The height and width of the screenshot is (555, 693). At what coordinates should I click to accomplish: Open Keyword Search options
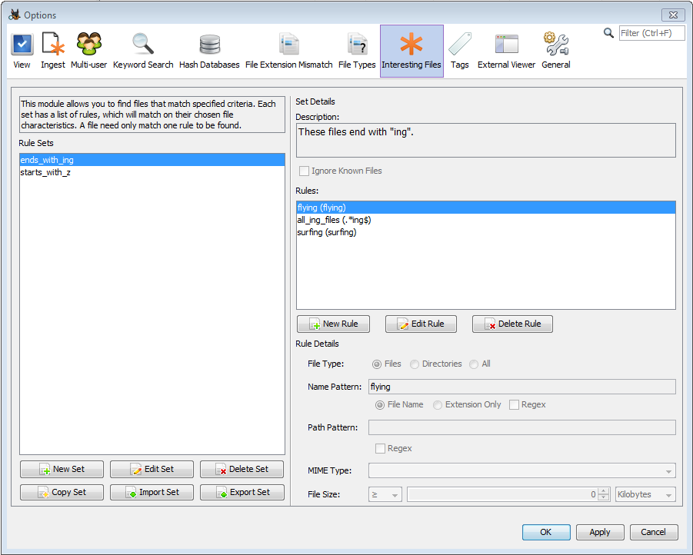point(143,51)
